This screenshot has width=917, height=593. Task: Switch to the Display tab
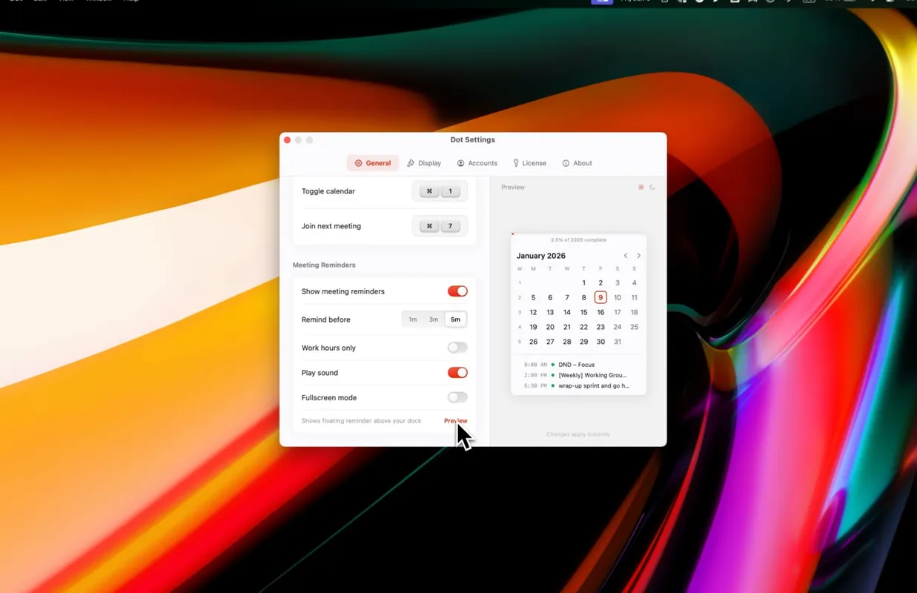tap(424, 163)
